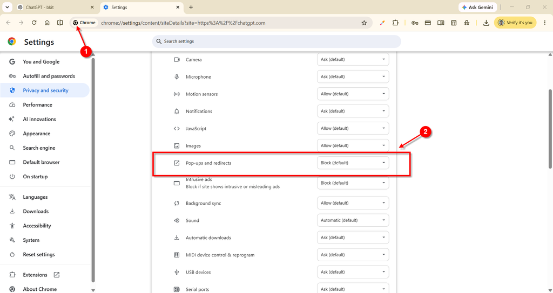Open a new tab with plus icon
553x293 pixels.
(x=191, y=7)
